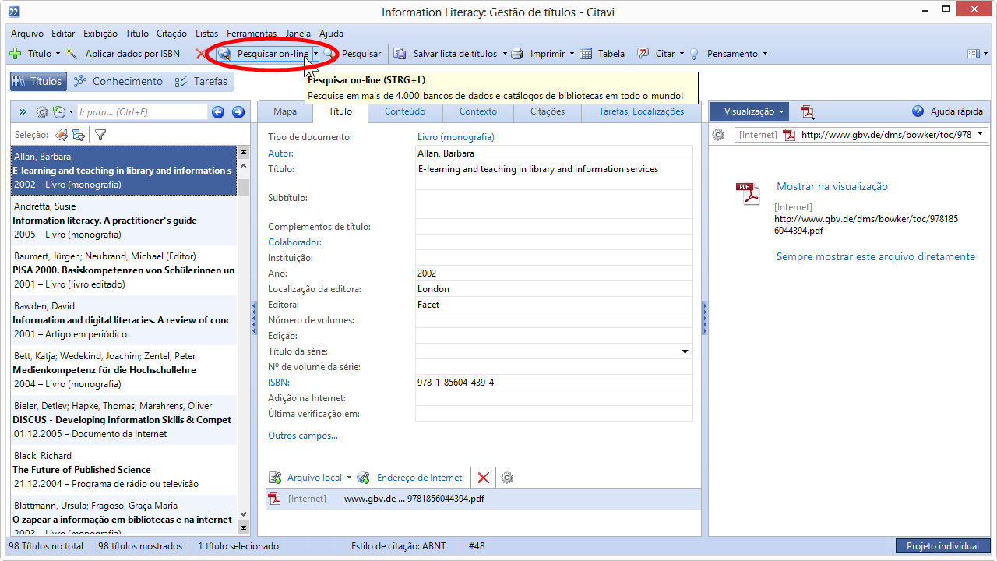997x561 pixels.
Task: Click the Autor field label link
Action: click(x=280, y=153)
